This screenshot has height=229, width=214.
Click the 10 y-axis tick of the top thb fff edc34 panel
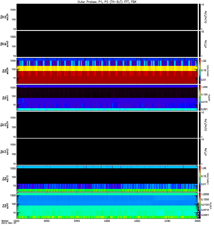(15, 29)
